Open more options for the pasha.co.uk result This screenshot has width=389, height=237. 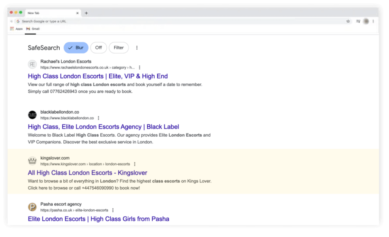tap(113, 210)
